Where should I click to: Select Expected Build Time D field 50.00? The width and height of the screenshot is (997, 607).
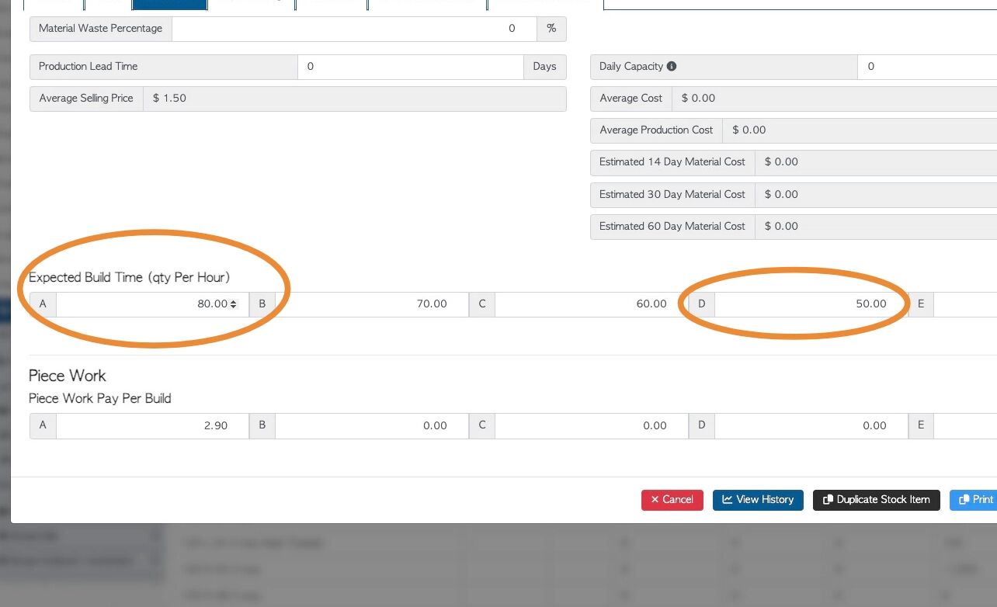coord(811,304)
